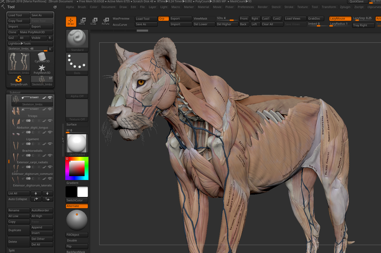Select the white secondary color swatch
Viewport: 381px width, 253px height.
(83, 192)
